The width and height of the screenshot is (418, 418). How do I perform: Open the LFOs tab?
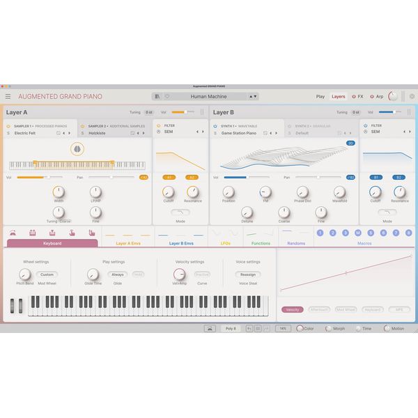tap(226, 243)
